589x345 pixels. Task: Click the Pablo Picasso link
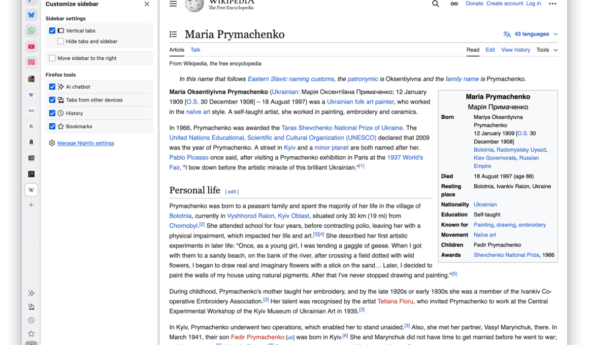point(188,158)
